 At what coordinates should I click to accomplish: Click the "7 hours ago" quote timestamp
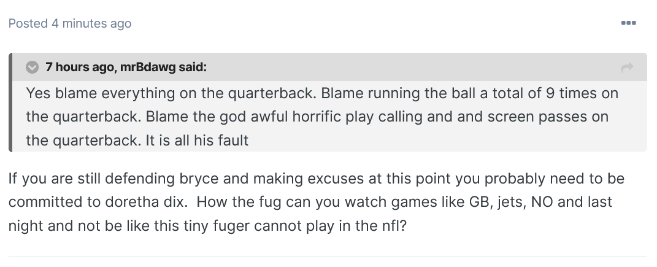click(79, 67)
